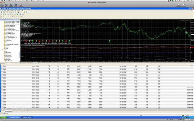Viewport: 194px width, 121px height.
Task: Open the indicators list toolbar icon
Action: pyautogui.click(x=18, y=14)
